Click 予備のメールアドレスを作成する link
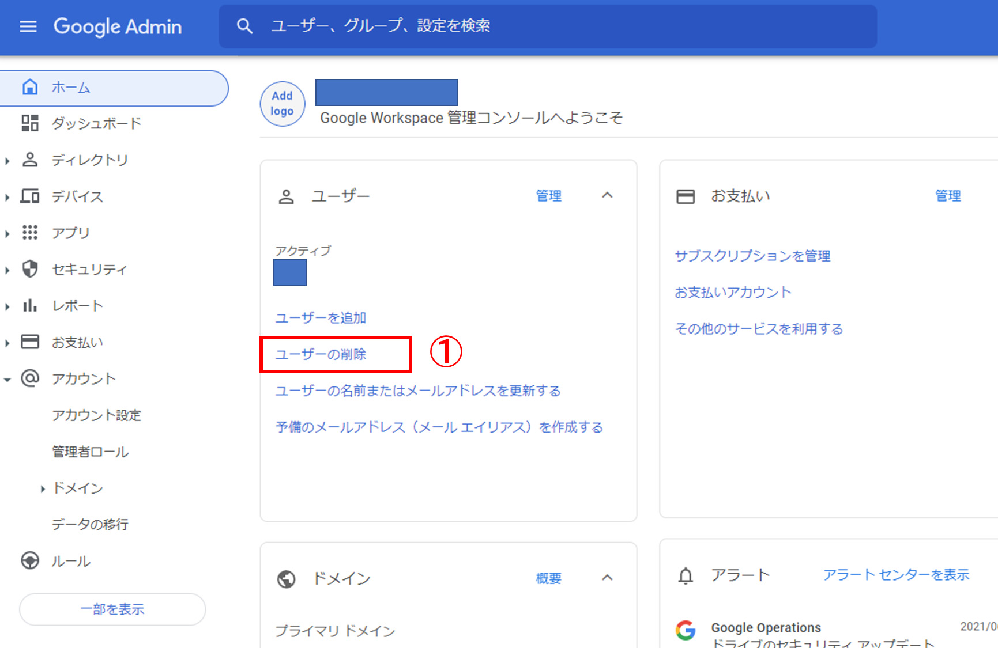 tap(439, 427)
